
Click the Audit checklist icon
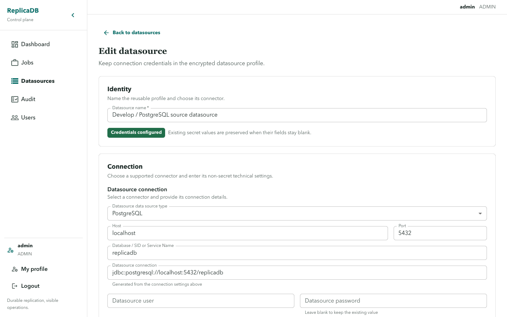(15, 99)
